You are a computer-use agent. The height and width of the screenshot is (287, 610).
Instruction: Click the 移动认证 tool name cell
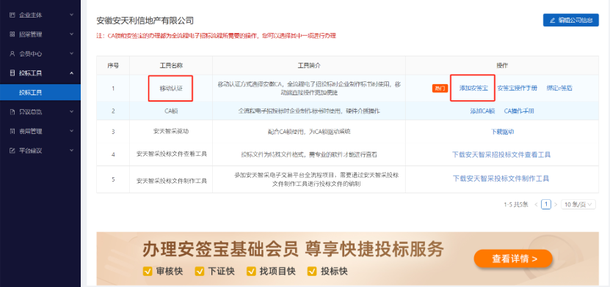tap(171, 89)
